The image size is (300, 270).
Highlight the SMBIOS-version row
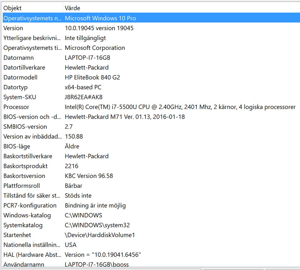pos(25,127)
